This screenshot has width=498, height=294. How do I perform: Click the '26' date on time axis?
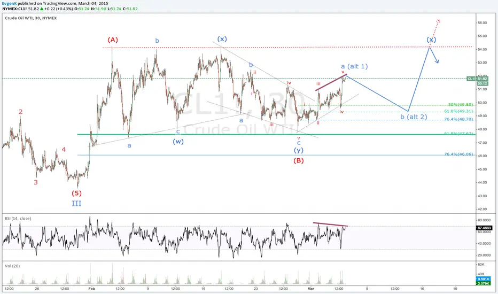point(37,289)
